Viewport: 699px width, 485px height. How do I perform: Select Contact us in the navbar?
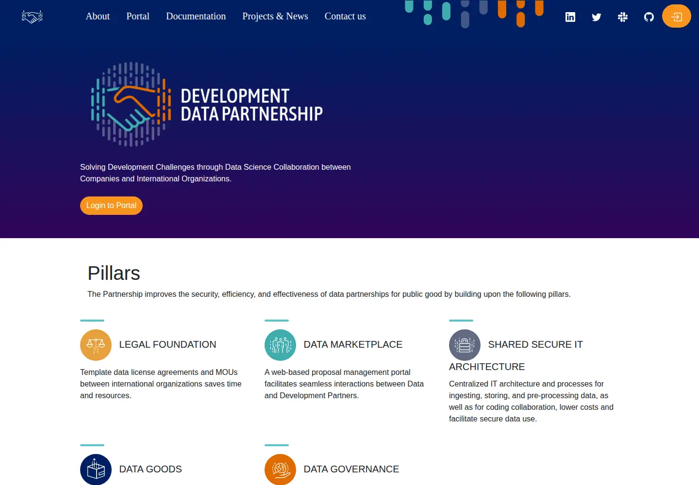click(x=345, y=16)
